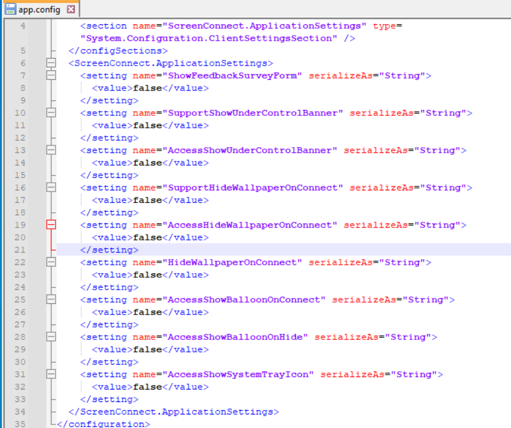Collapse the ShowFeedbackSurveyForm setting fold marker

(51, 76)
